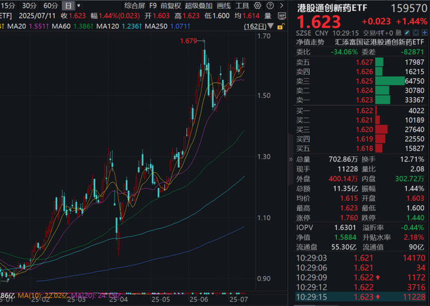This screenshot has width=430, height=306.
Task: Click 跌停 price 1.440
Action: (x=415, y=218)
